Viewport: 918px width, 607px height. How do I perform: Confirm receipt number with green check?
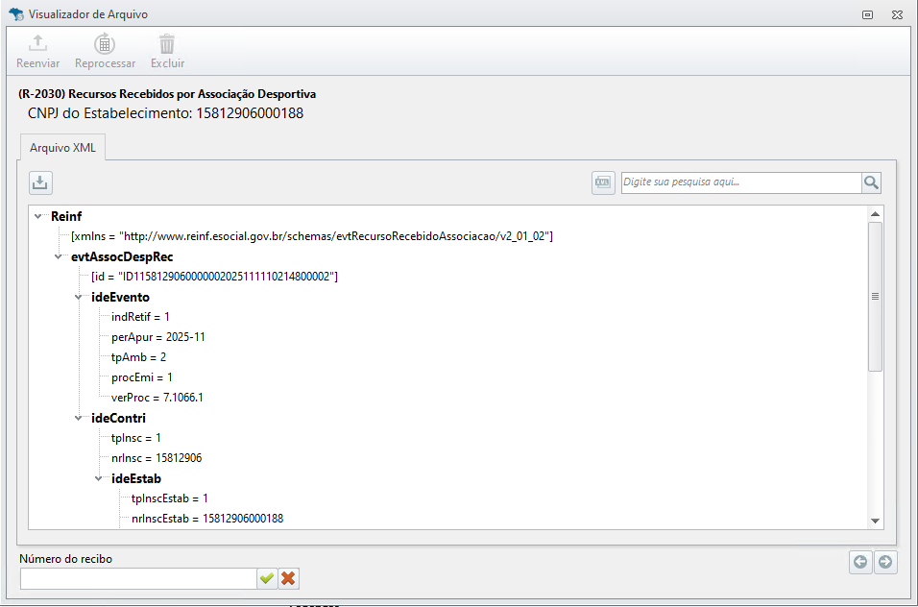(x=267, y=578)
